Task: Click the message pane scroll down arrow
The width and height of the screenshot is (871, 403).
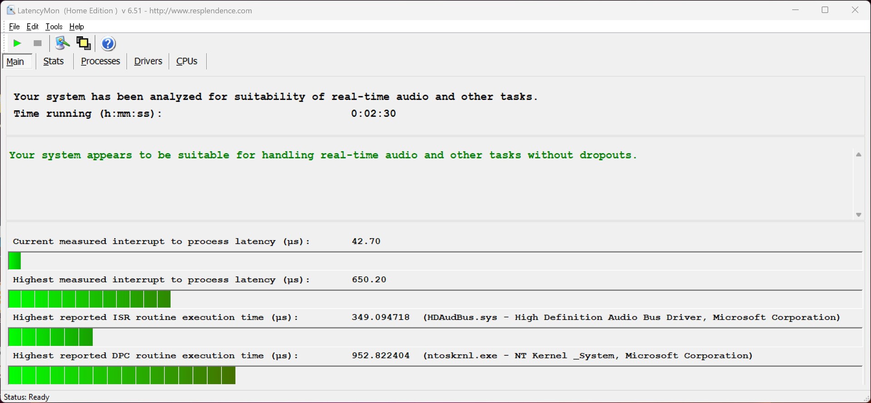Action: [x=858, y=215]
